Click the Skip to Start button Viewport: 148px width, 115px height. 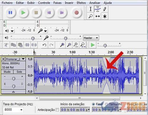[x=49, y=13]
